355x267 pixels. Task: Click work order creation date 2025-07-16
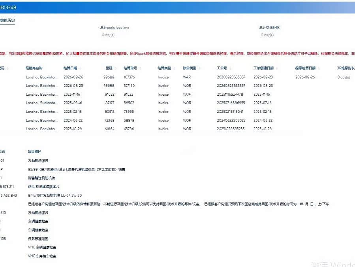263,103
